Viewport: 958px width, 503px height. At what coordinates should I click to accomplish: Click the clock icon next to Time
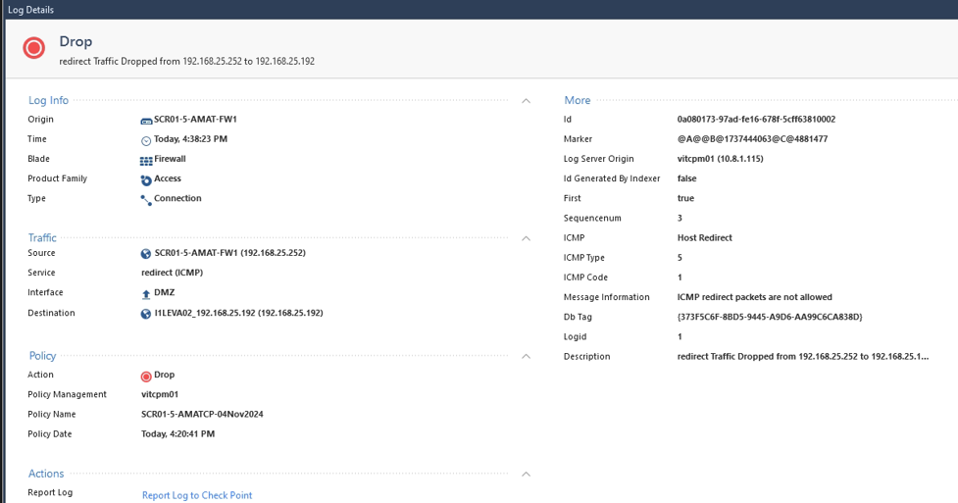(x=146, y=140)
